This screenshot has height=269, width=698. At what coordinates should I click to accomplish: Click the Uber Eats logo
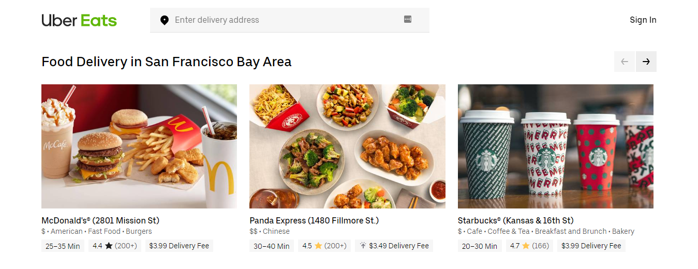click(x=79, y=20)
